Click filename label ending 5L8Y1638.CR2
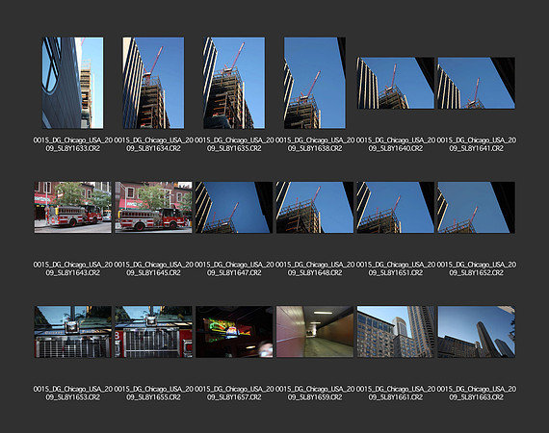 click(315, 144)
